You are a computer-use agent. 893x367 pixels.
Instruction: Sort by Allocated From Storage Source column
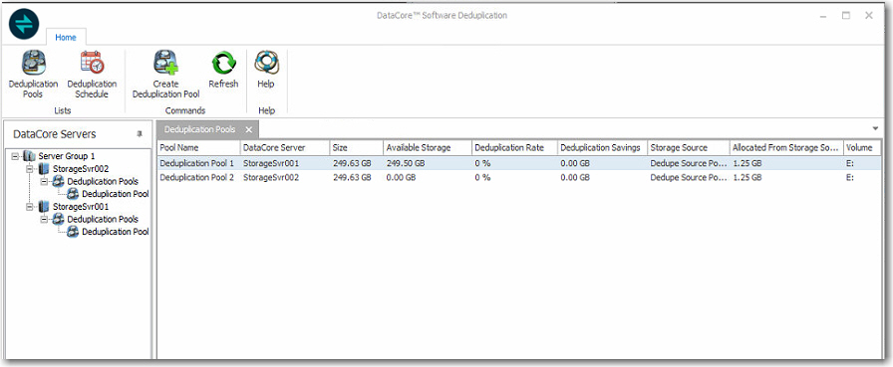[x=786, y=148]
